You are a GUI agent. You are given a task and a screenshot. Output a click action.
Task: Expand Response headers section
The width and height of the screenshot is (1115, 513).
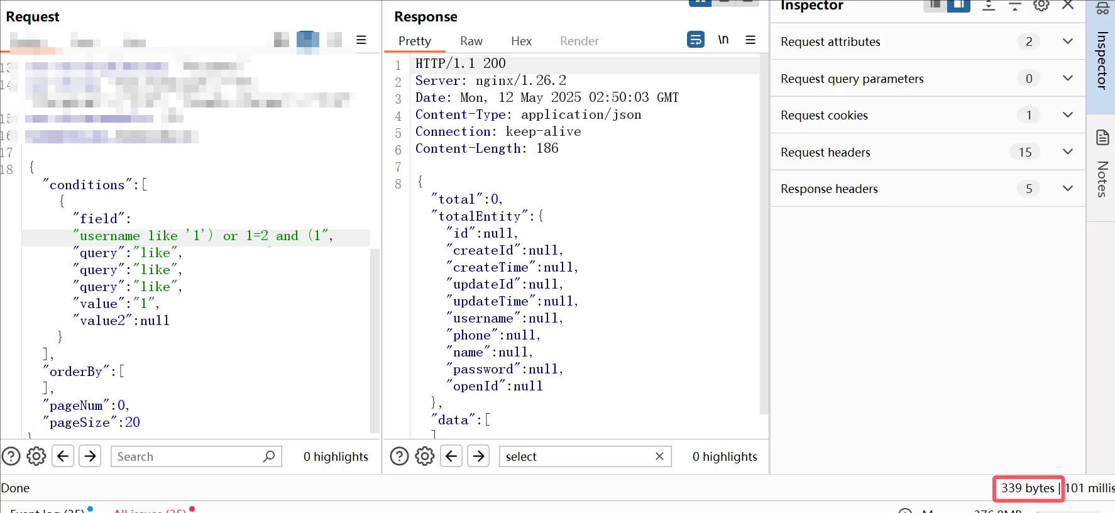tap(928, 189)
